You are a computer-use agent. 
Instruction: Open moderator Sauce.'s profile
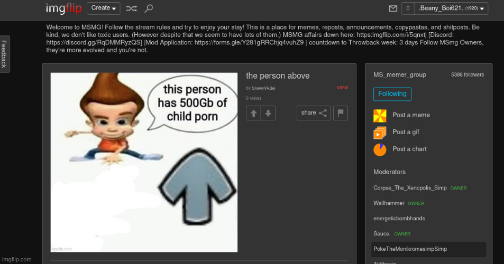tap(381, 233)
